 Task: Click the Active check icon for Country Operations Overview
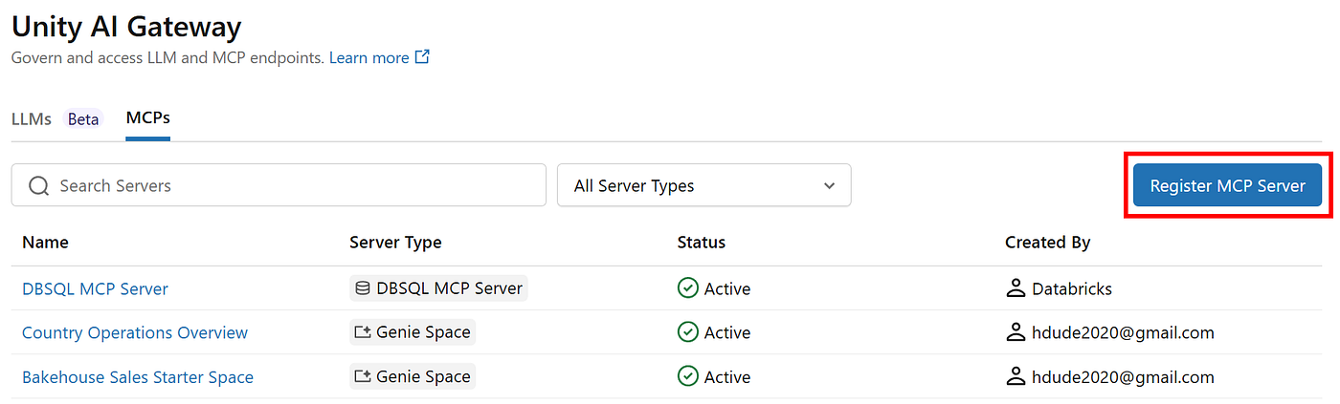coord(687,332)
